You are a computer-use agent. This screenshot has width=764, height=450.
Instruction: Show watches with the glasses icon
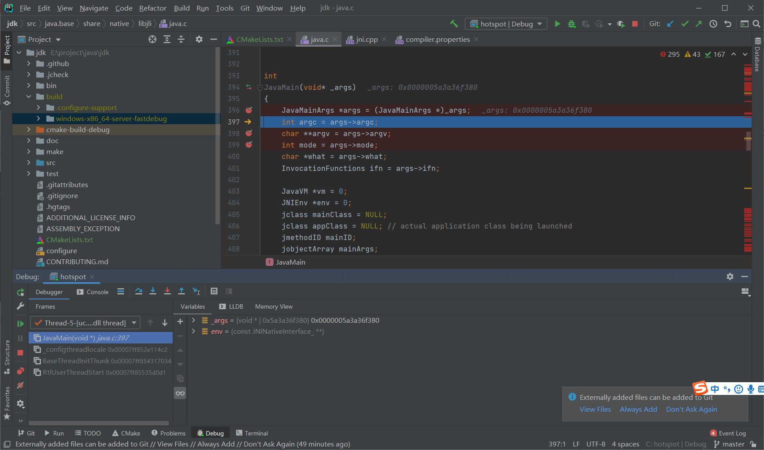180,393
